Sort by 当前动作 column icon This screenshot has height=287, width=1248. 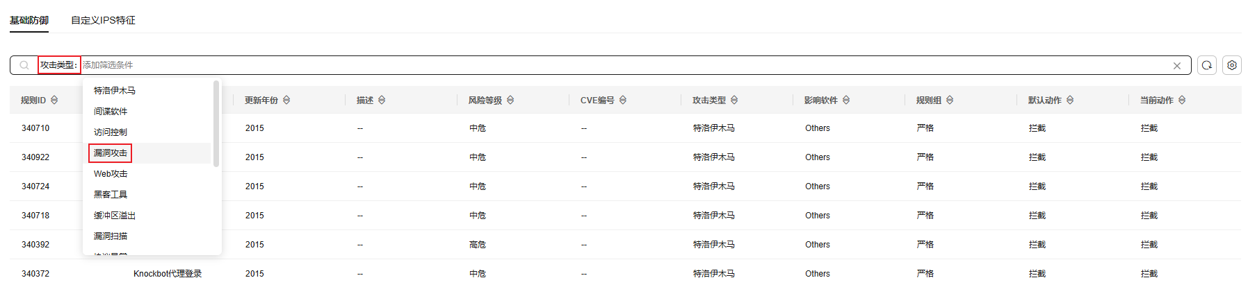(1182, 101)
